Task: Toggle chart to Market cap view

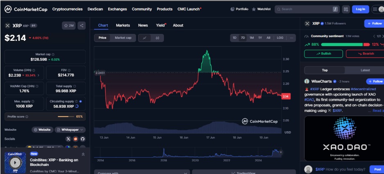Action: [x=123, y=38]
